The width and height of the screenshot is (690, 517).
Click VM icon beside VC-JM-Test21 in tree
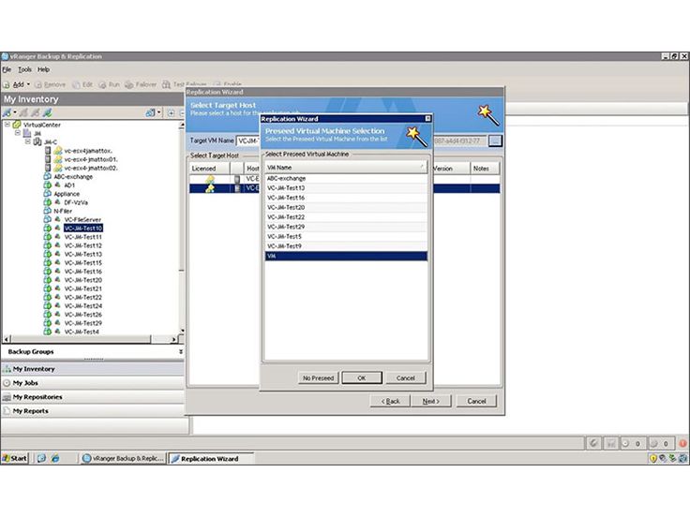(48, 288)
